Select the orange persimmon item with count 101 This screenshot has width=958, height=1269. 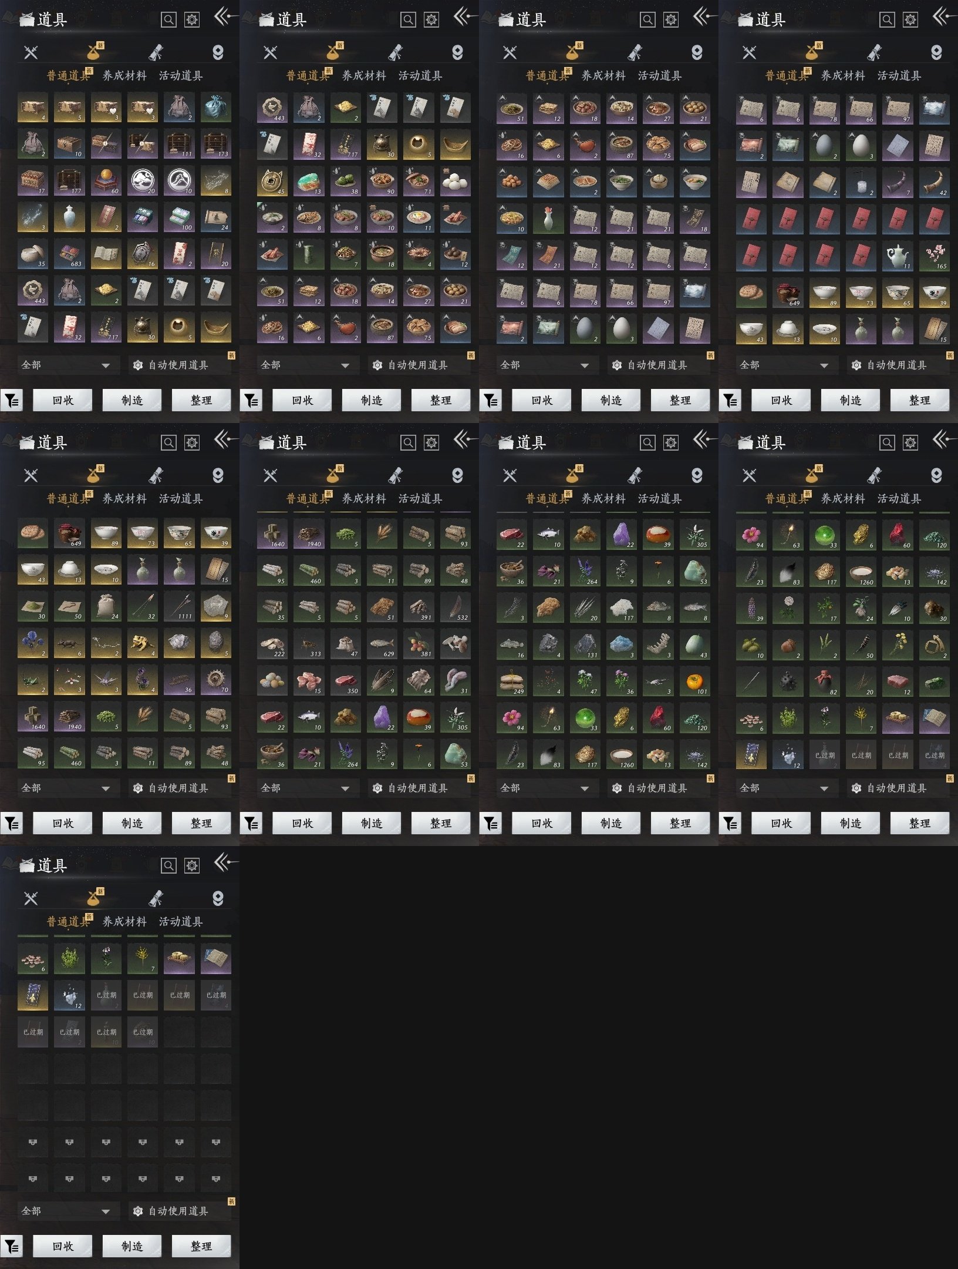click(694, 681)
